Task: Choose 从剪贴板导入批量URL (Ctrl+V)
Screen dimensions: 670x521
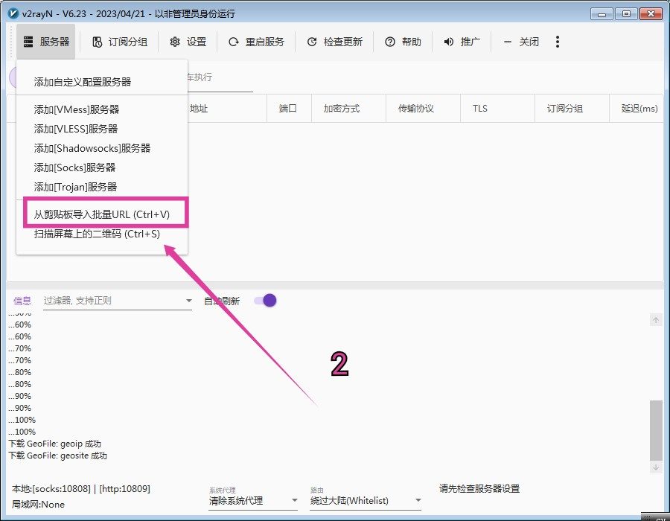Action: (x=102, y=214)
